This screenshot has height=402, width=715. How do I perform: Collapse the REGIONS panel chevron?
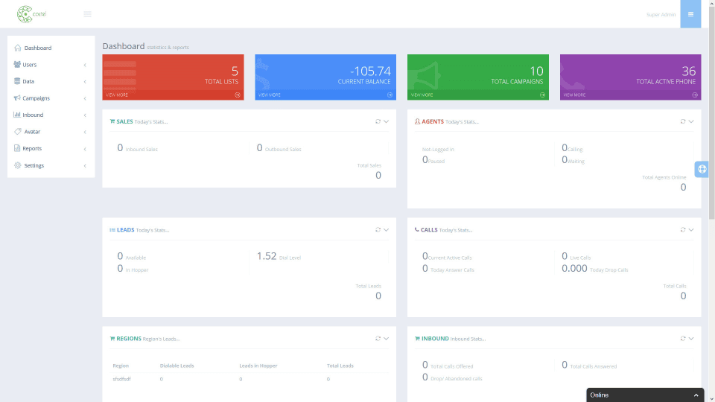387,338
